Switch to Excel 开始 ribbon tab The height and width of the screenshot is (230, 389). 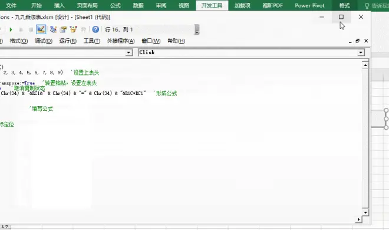pos(37,5)
